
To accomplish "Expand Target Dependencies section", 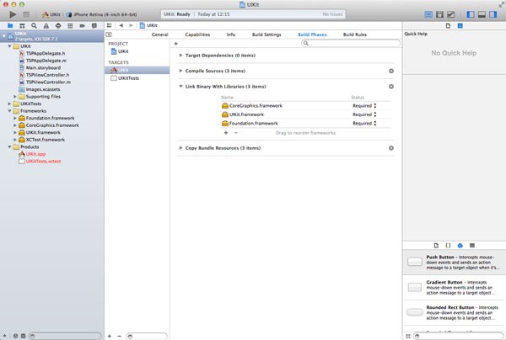I will pyautogui.click(x=180, y=56).
